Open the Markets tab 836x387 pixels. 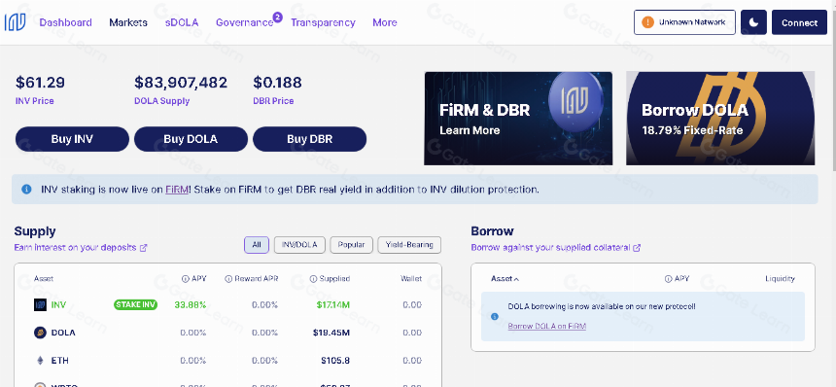(x=128, y=22)
